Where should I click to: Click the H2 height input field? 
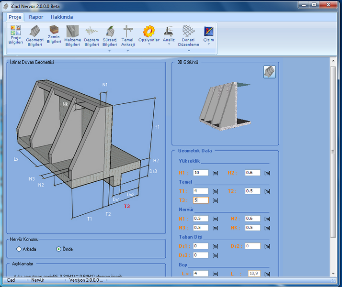252,173
